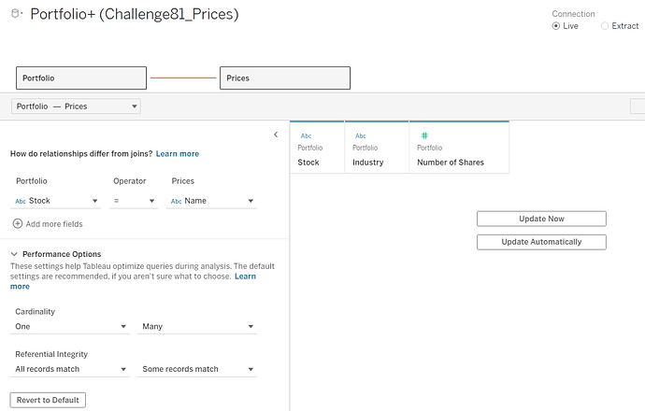Open the Some records match dropdown
Screen dimensions: 645x411
(x=197, y=369)
